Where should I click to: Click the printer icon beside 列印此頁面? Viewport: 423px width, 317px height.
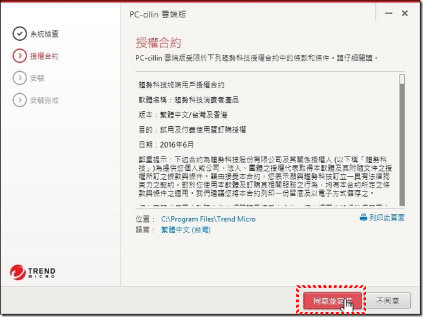pyautogui.click(x=363, y=217)
